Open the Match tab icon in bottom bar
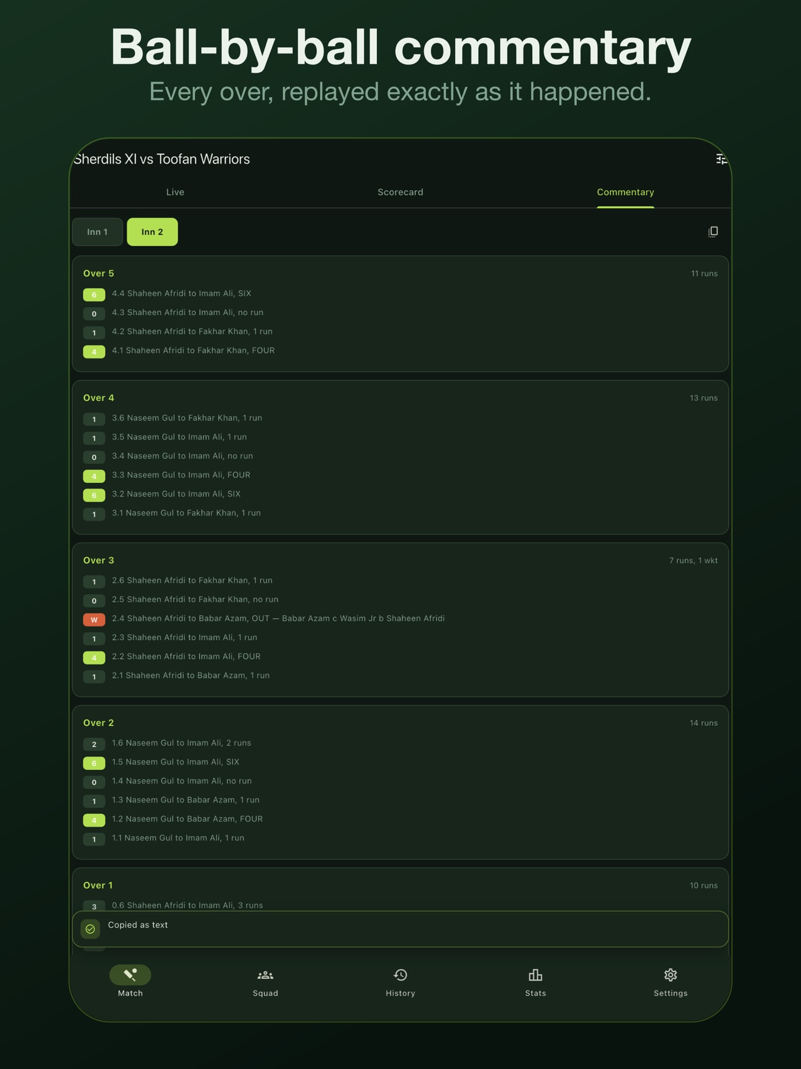This screenshot has width=801, height=1069. point(130,975)
